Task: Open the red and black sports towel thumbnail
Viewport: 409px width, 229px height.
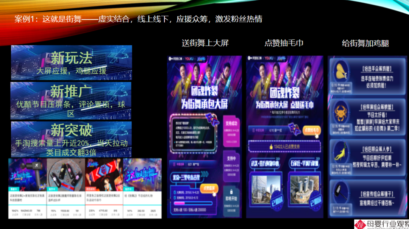Action: pos(104,174)
